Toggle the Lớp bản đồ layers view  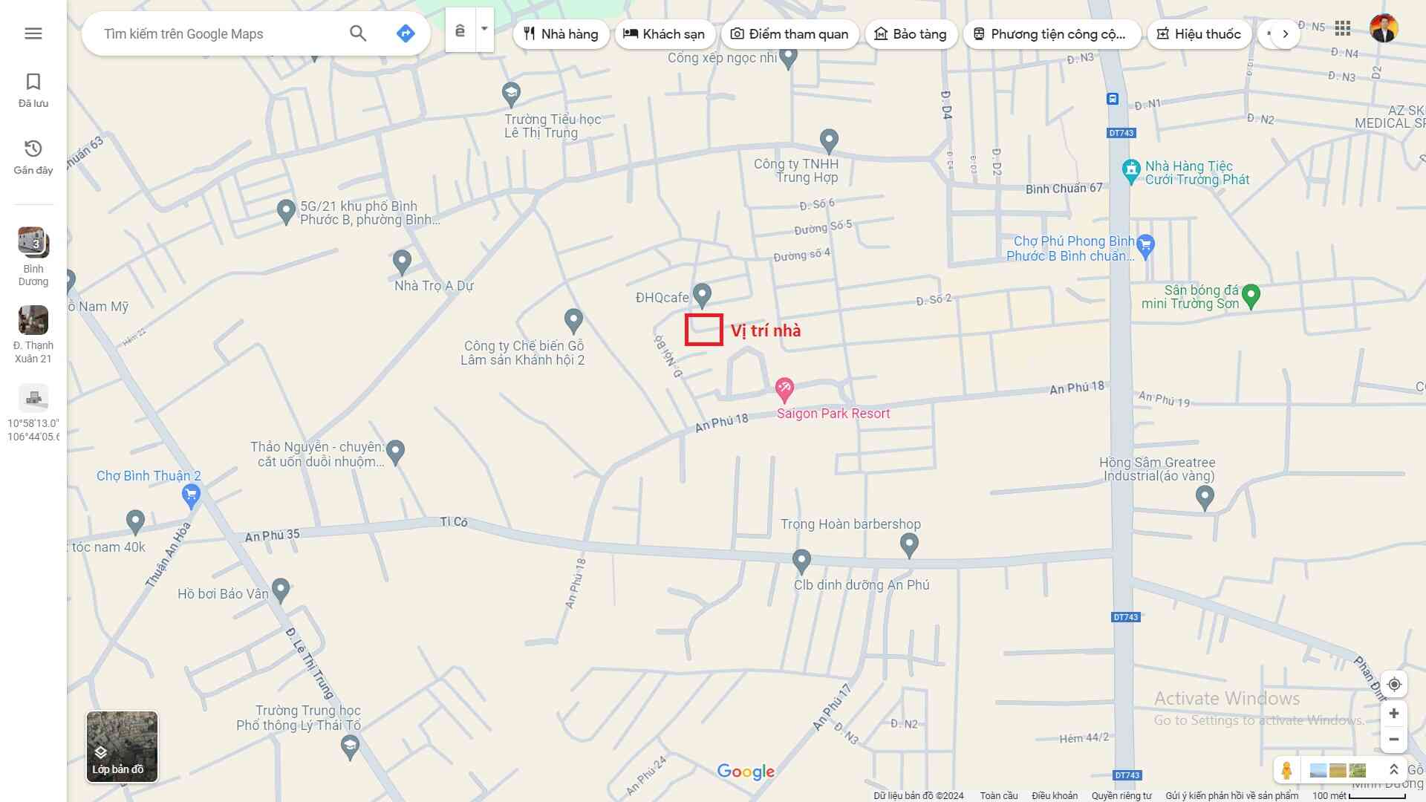click(x=122, y=746)
